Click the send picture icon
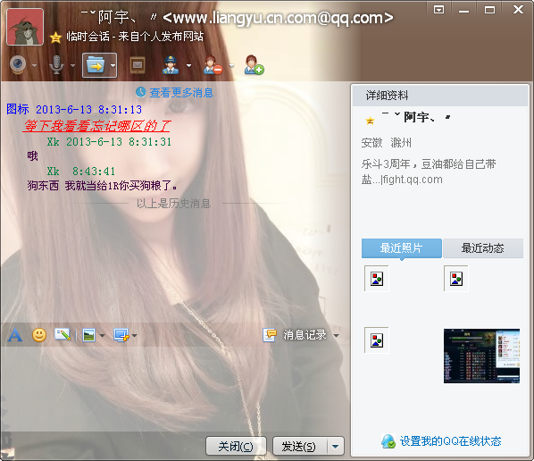This screenshot has height=461, width=534. click(89, 335)
